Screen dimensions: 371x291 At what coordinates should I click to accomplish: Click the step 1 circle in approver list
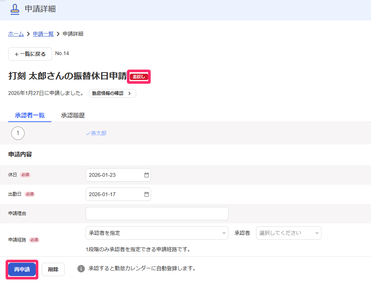[x=18, y=133]
